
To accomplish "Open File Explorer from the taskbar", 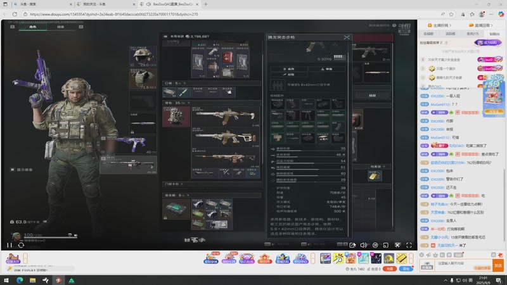I will (x=33, y=280).
